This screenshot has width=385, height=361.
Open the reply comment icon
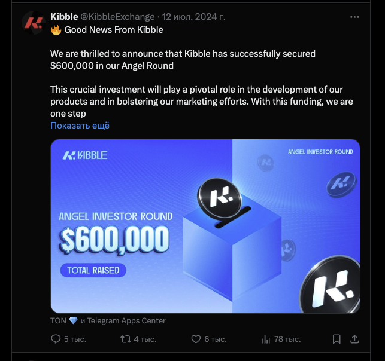pos(56,339)
